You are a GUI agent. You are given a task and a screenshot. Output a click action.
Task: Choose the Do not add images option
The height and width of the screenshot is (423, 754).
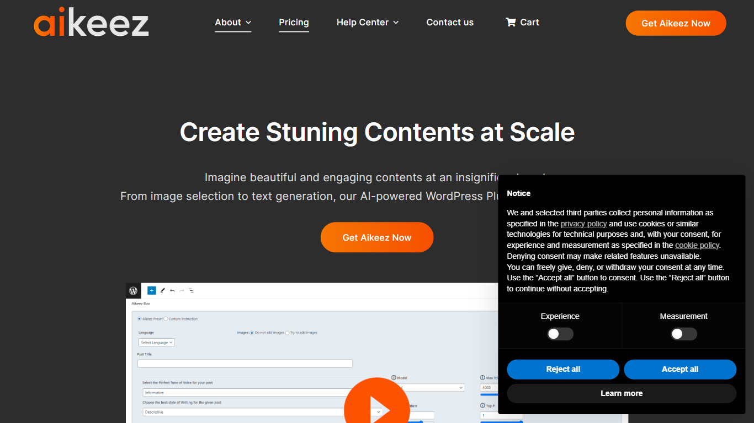tap(252, 333)
